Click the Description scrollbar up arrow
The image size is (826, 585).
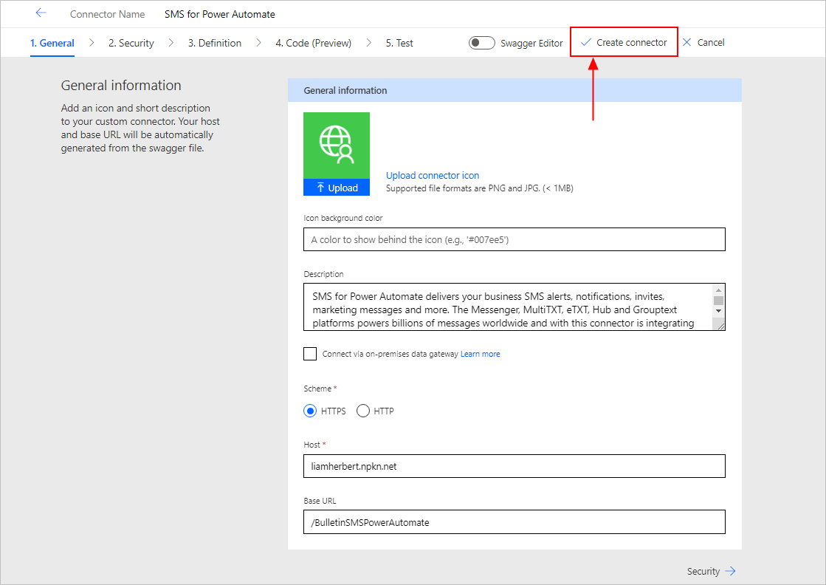coord(718,290)
